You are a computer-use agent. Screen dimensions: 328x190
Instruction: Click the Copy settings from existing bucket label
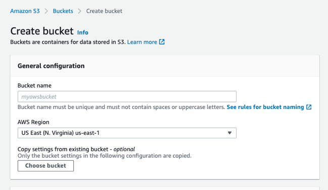point(76,149)
